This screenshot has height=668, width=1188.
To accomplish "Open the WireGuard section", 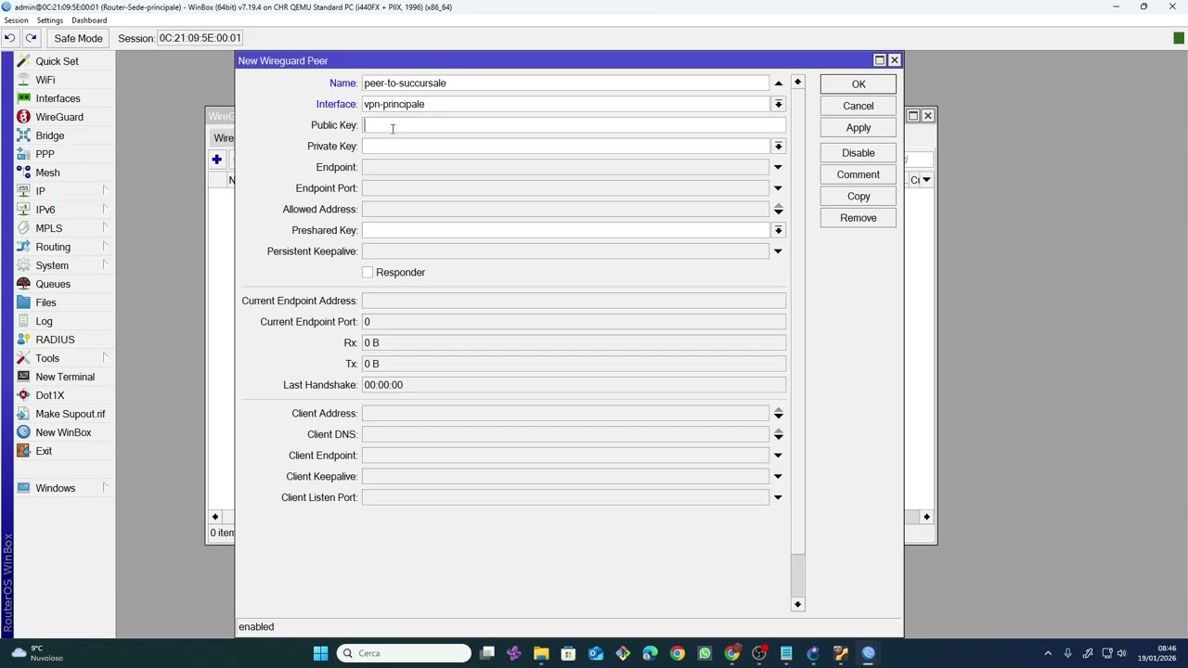I will 59,117.
